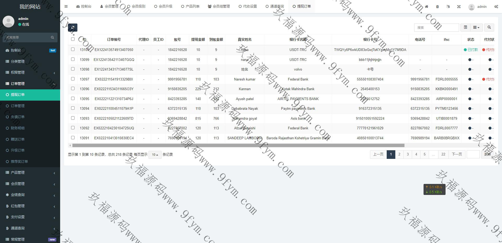
Task: Open the columns dropdown grid button
Action: (476, 27)
